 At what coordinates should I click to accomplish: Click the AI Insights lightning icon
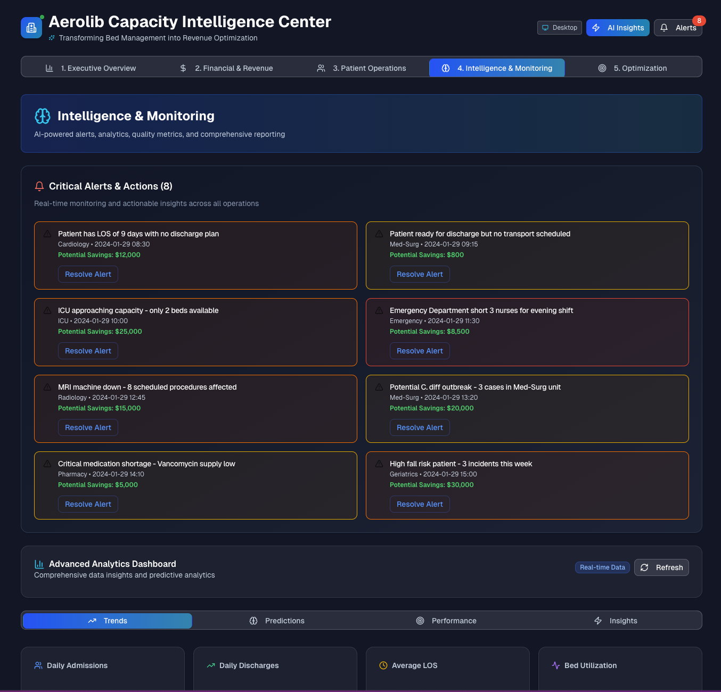595,28
